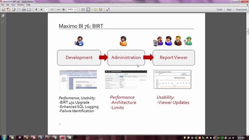Click the Report Viewer box in the slide
This screenshot has height=140, width=249.
click(174, 58)
